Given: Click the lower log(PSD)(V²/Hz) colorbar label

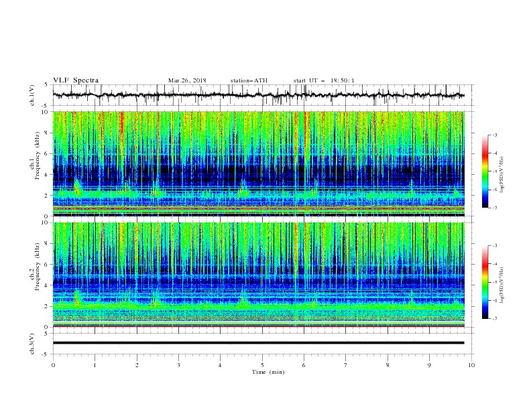Looking at the screenshot, I should click(x=502, y=285).
